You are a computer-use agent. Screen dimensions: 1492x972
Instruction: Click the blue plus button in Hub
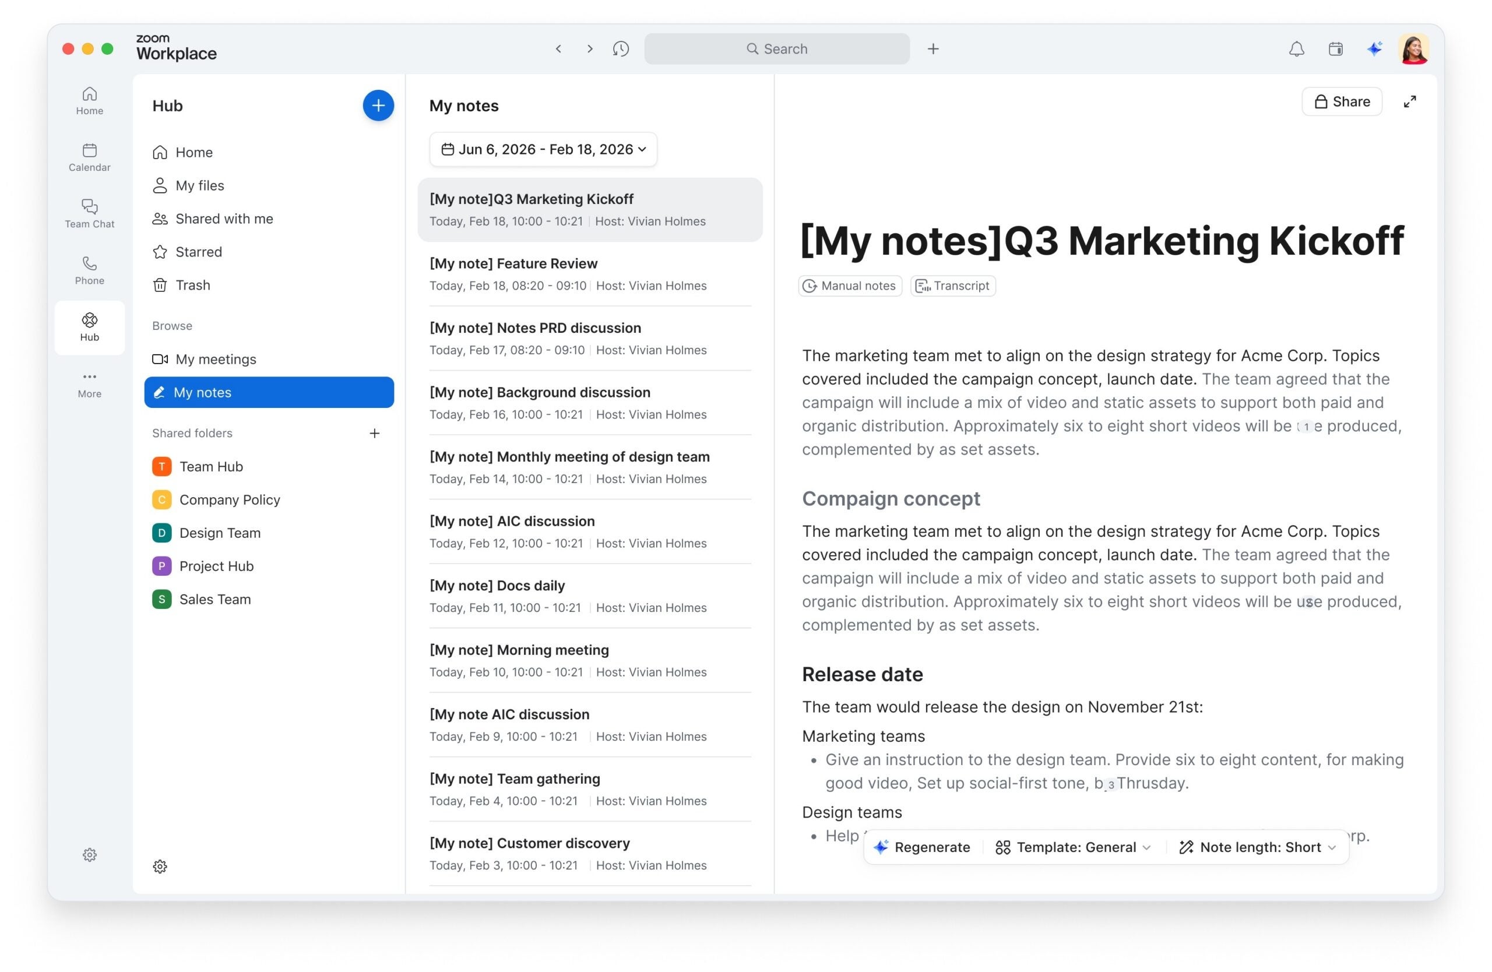[x=378, y=105]
